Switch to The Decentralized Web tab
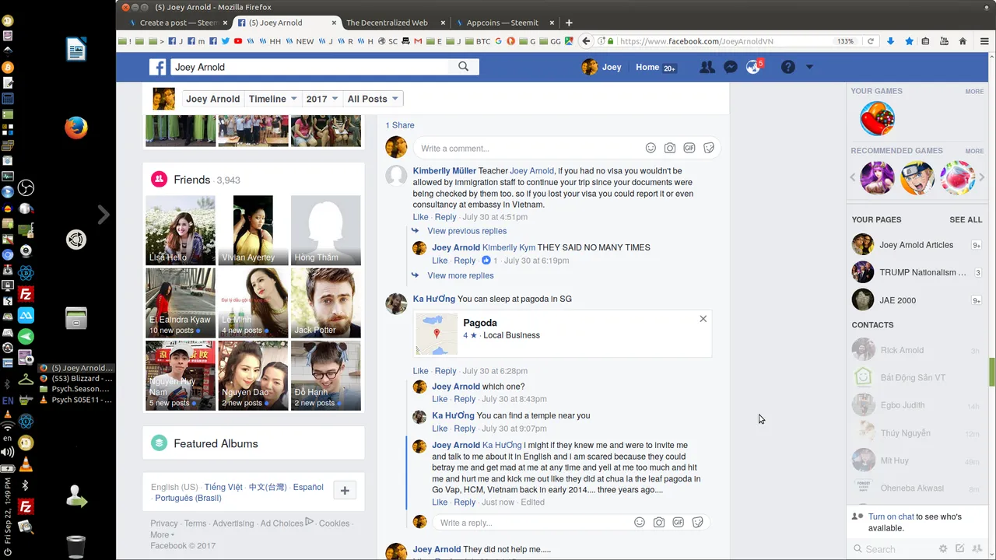 tap(393, 23)
